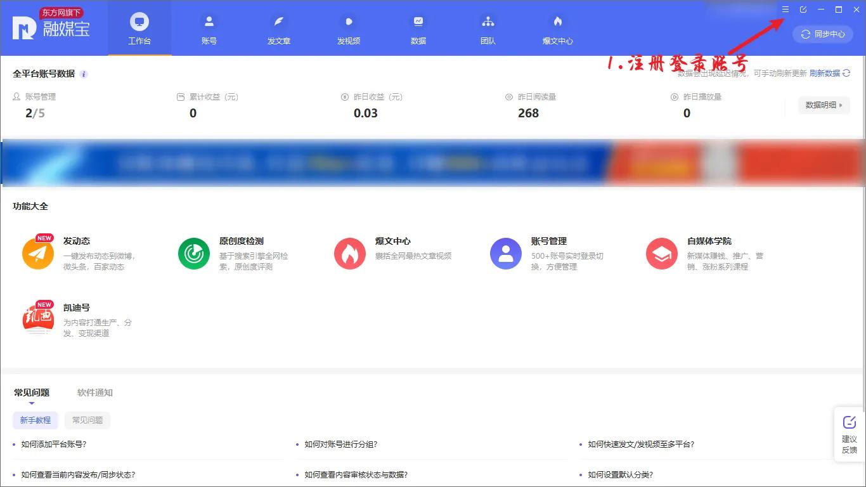
Task: Click the 刷新数据 refresh link
Action: [x=825, y=74]
